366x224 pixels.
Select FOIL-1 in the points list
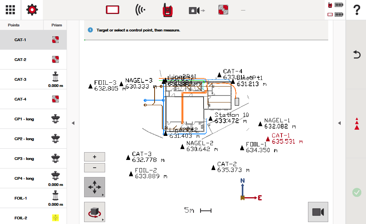coord(33,198)
